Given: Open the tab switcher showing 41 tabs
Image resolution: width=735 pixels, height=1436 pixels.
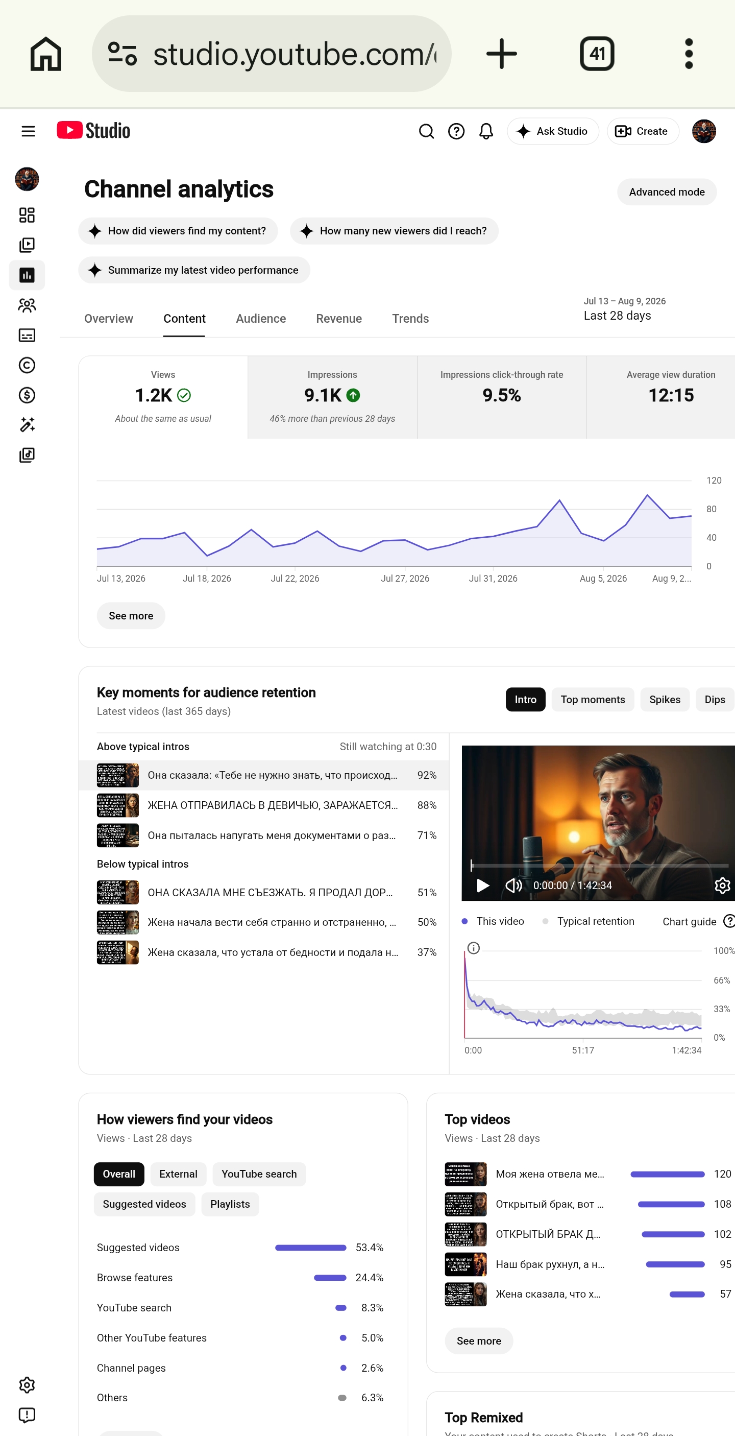Looking at the screenshot, I should [597, 54].
